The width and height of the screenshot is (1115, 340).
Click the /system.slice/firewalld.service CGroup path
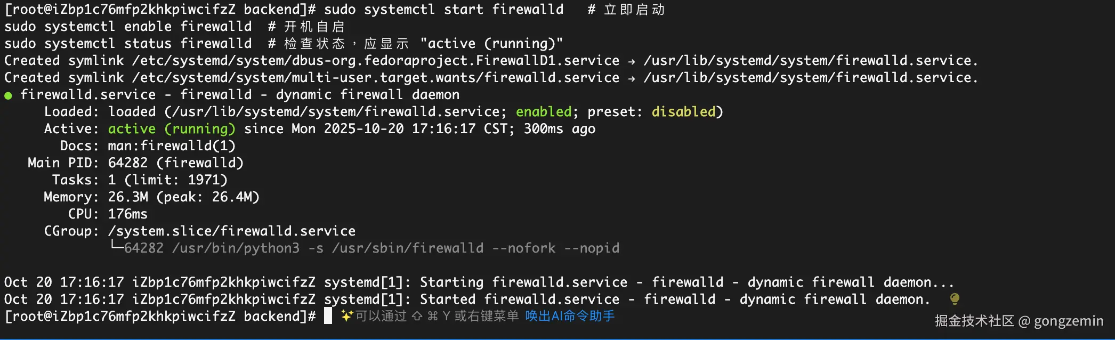232,231
